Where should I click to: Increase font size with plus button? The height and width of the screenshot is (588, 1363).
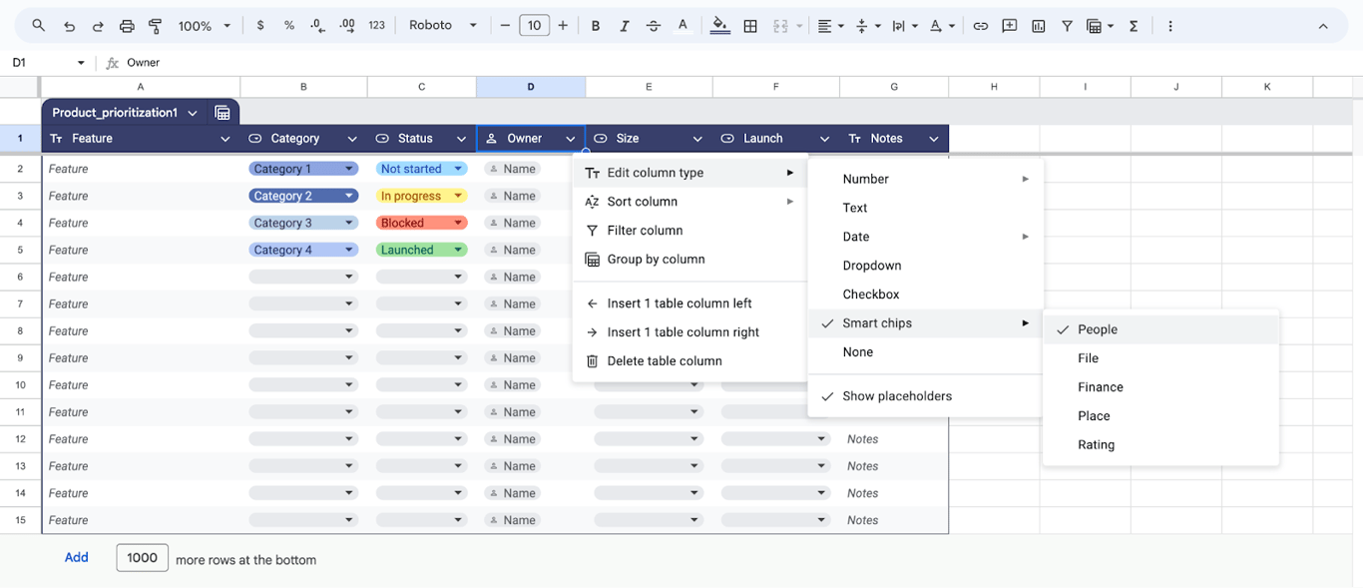[x=563, y=26]
